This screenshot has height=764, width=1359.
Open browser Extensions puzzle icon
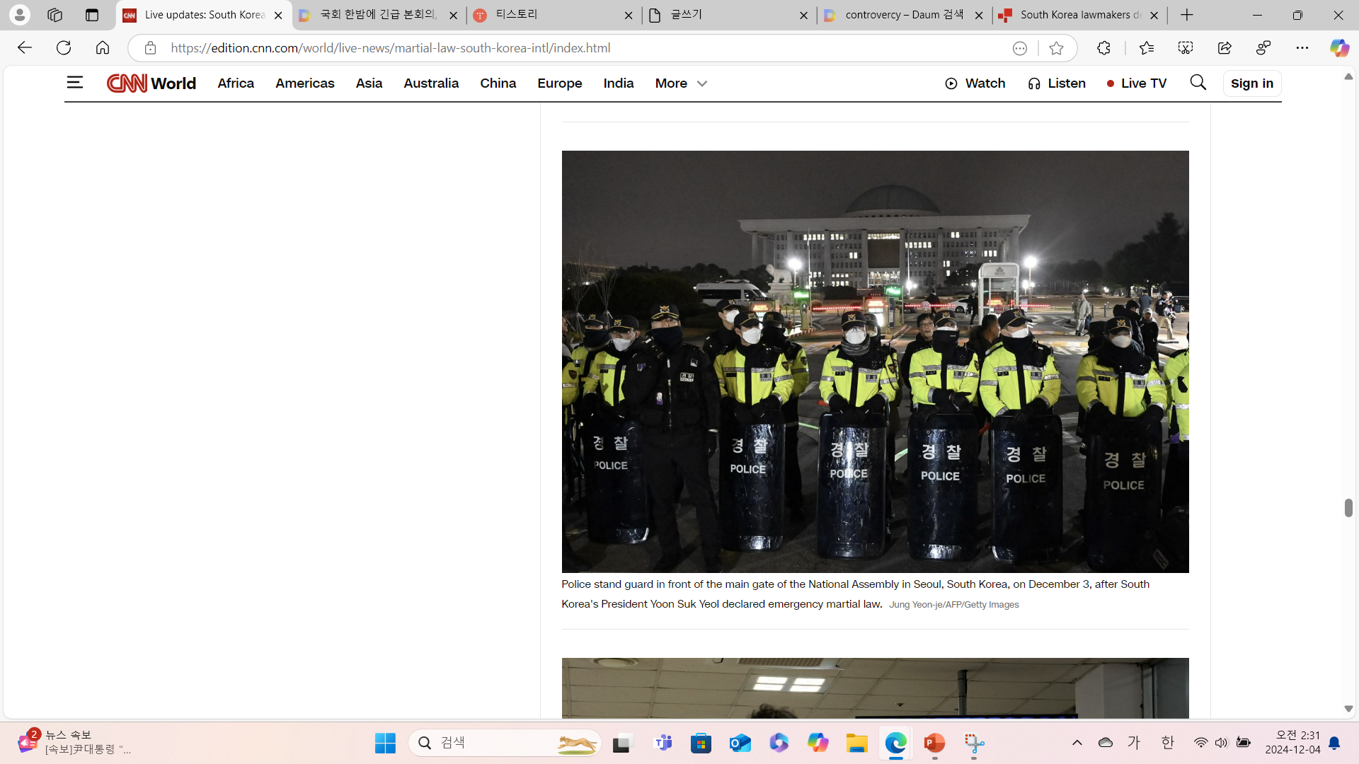tap(1103, 48)
